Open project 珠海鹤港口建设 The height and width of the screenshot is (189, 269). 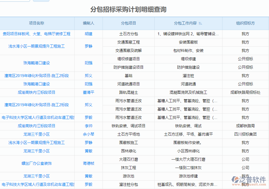coord(37,63)
